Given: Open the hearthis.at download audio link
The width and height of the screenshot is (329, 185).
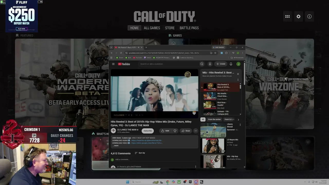Looking at the screenshot, I should pyautogui.click(x=147, y=141).
